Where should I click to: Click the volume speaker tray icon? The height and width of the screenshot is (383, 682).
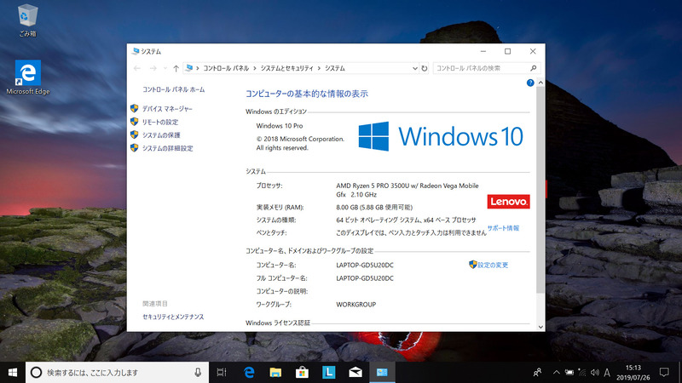click(594, 372)
